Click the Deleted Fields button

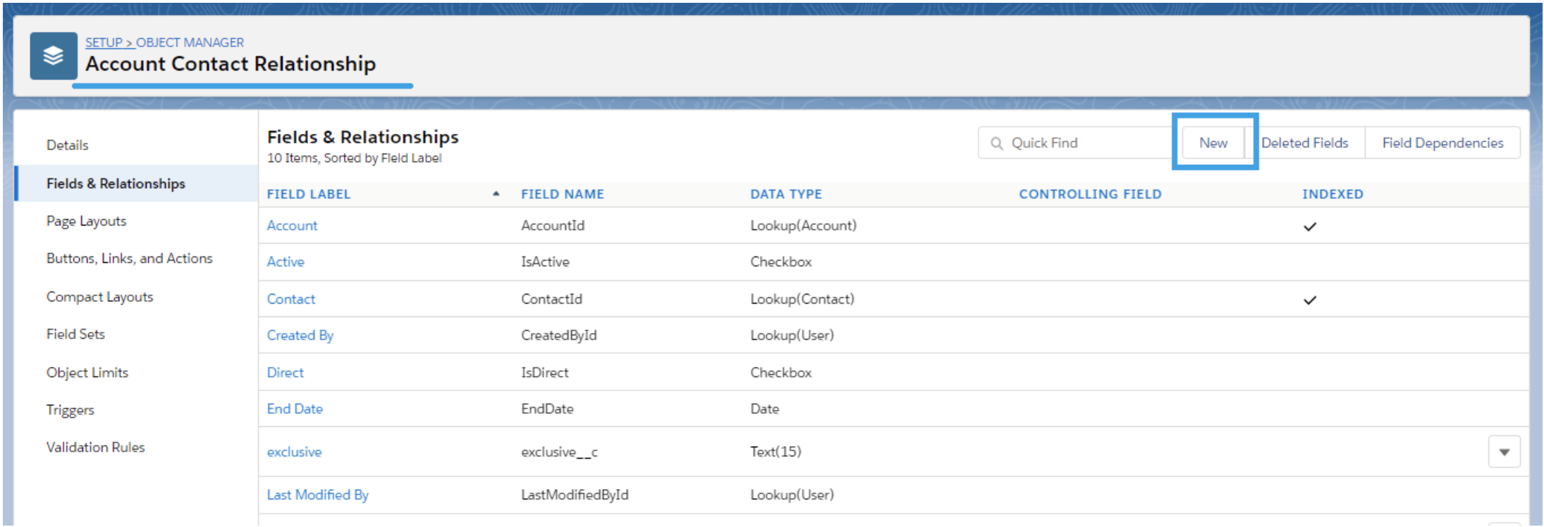click(x=1304, y=143)
